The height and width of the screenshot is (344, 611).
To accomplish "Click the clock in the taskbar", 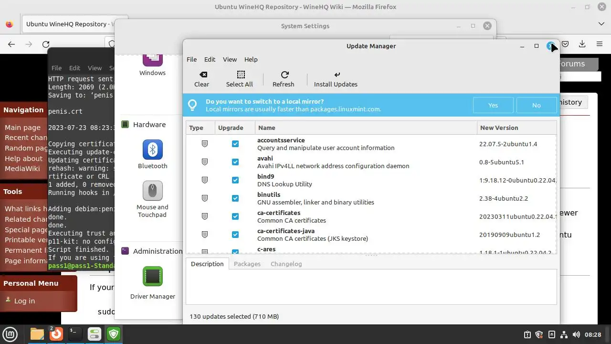I will [x=593, y=334].
